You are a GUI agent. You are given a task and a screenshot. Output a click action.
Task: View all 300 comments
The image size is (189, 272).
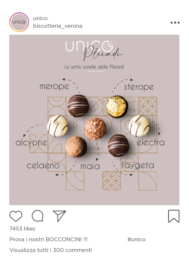[51, 250]
